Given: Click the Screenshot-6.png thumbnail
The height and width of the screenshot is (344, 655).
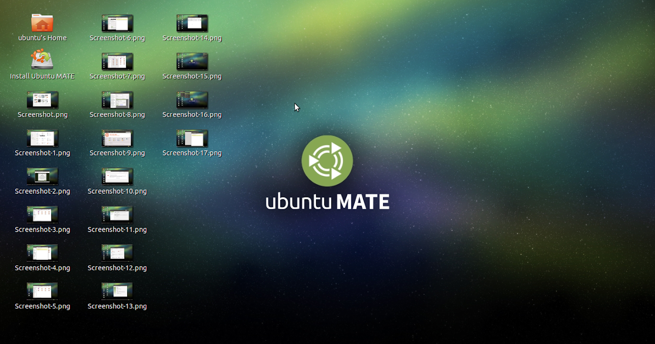Looking at the screenshot, I should (x=117, y=23).
